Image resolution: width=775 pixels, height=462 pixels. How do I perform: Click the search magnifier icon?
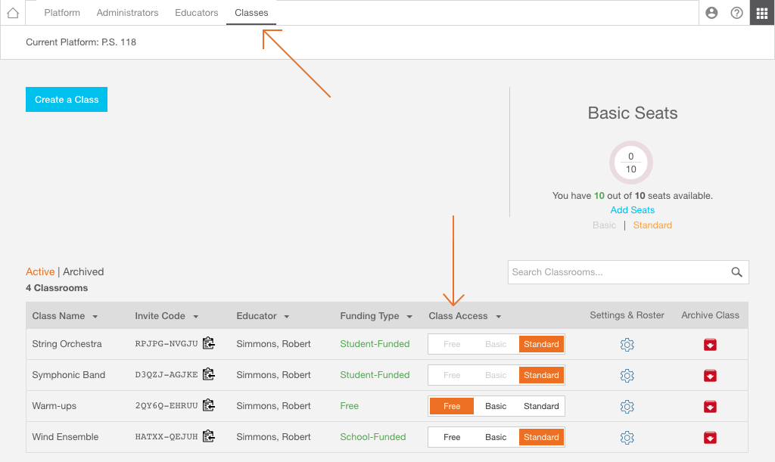coord(737,272)
